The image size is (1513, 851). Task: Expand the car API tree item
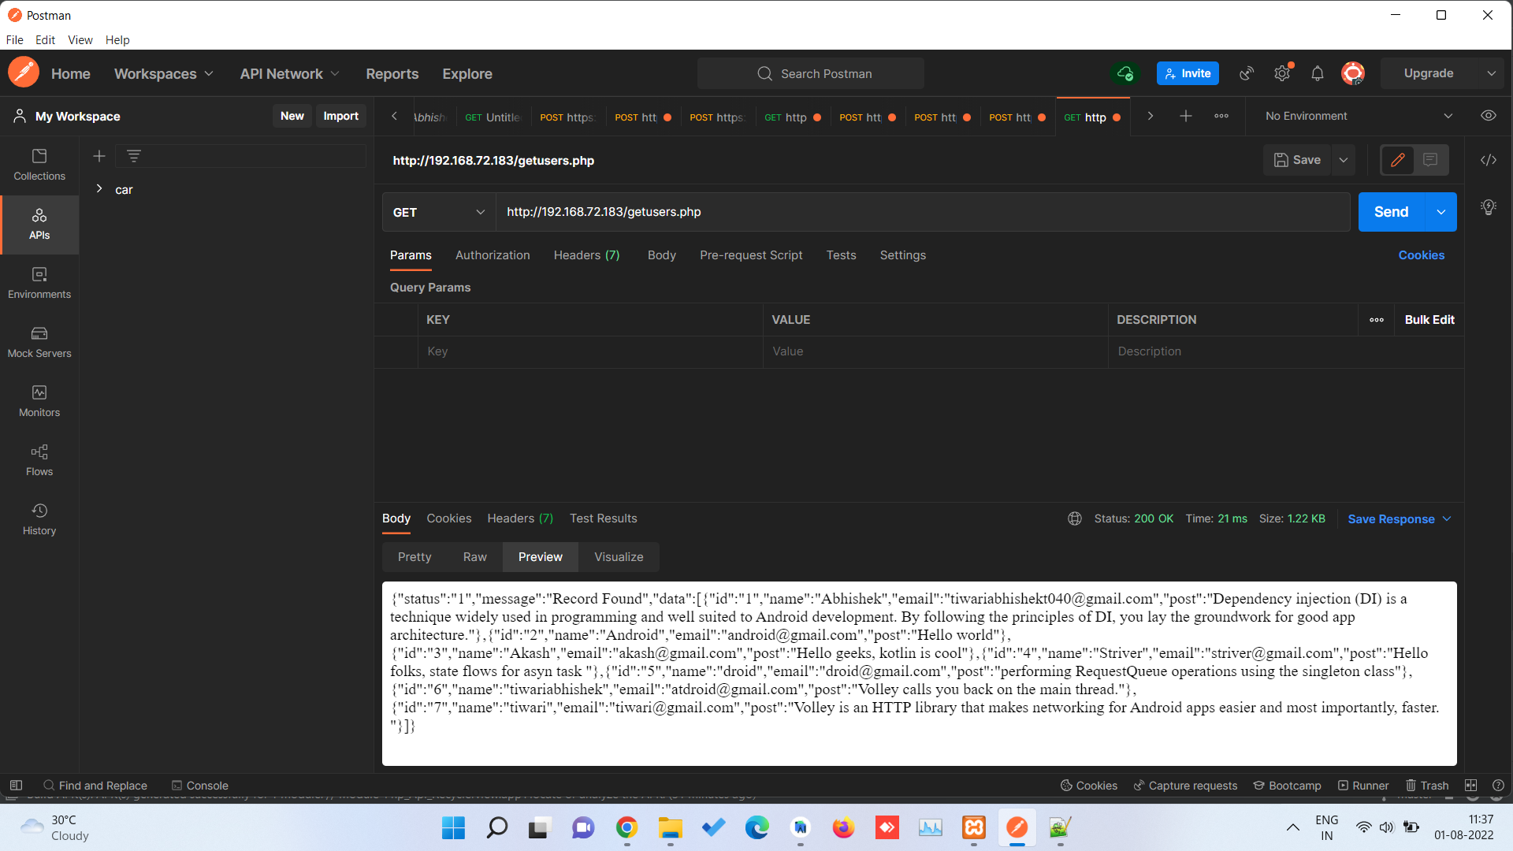(x=99, y=189)
